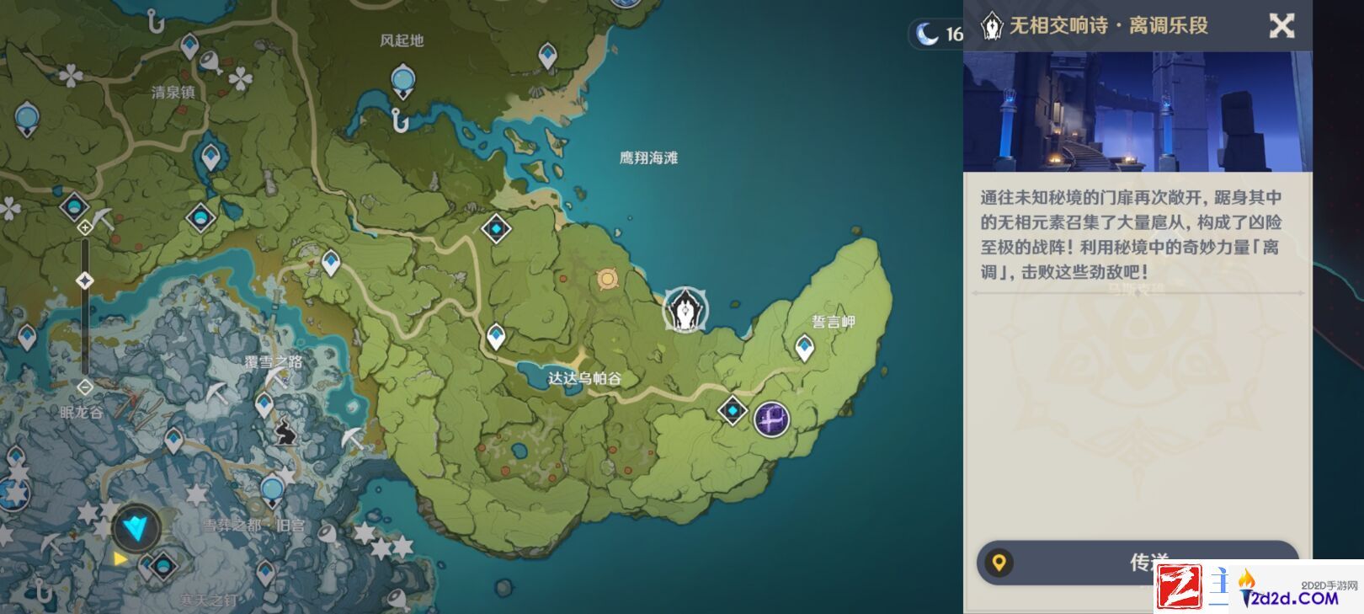Click the zoom slider diamond handle

tap(85, 280)
